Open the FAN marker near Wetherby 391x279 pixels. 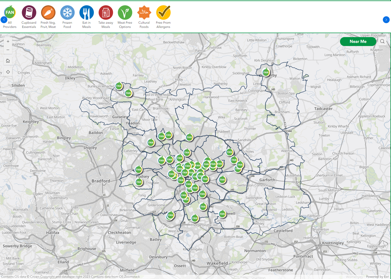(x=266, y=72)
